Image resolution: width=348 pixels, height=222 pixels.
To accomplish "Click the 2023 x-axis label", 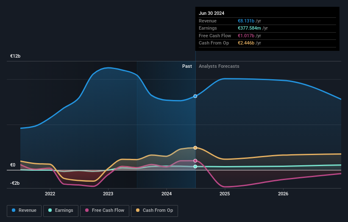I will pyautogui.click(x=108, y=194).
